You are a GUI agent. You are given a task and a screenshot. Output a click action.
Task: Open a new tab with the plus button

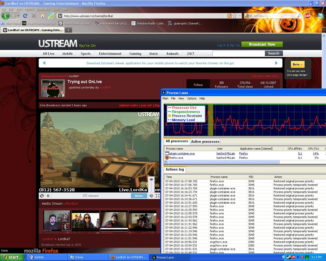(x=68, y=30)
